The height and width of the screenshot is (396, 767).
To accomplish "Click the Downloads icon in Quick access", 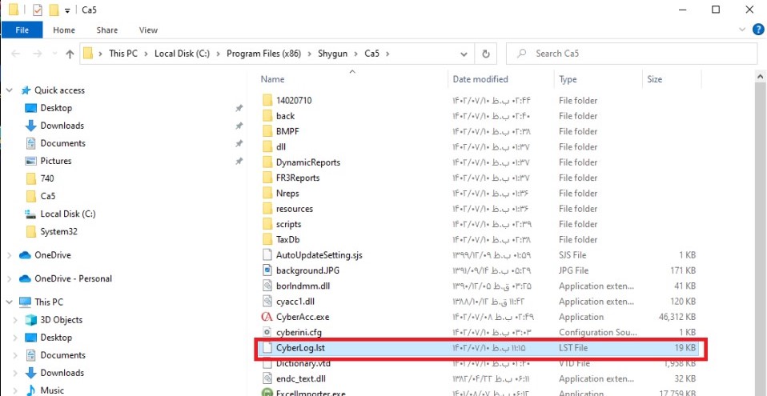I will click(31, 126).
